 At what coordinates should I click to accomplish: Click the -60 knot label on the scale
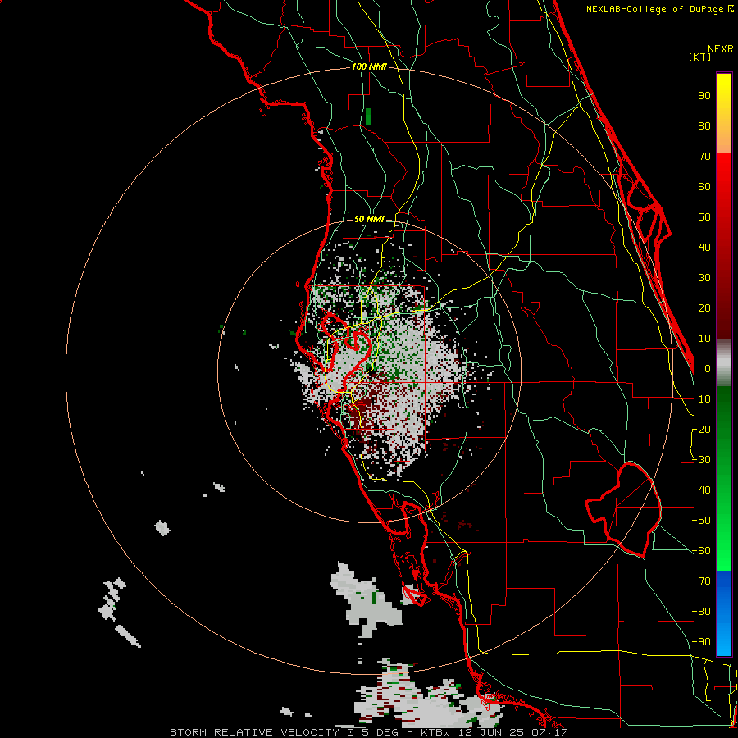(701, 551)
